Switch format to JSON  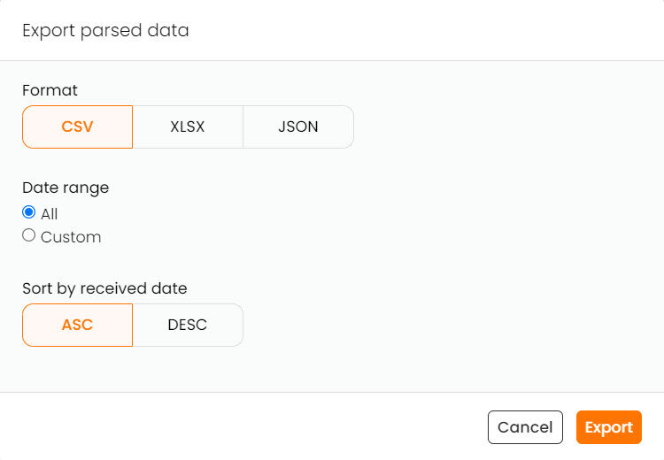pyautogui.click(x=297, y=126)
